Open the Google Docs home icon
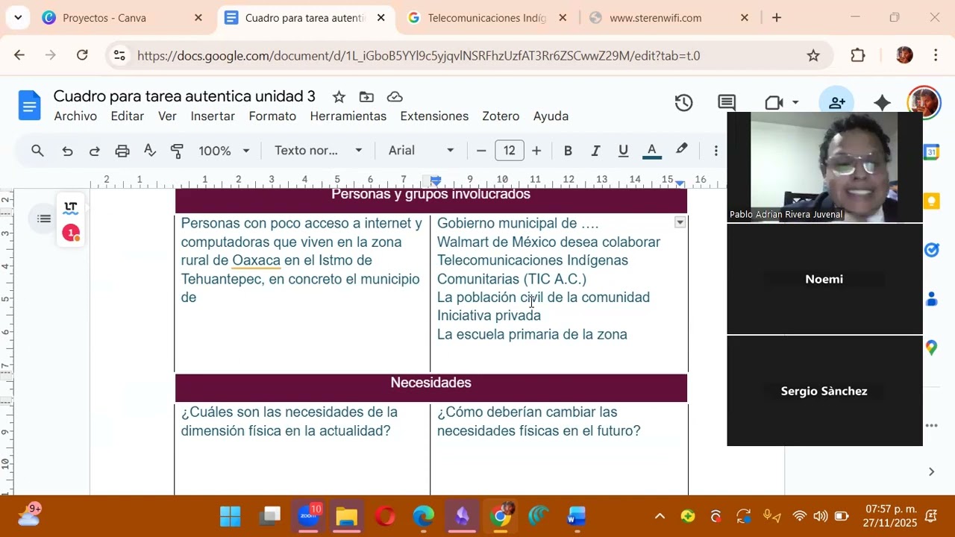The width and height of the screenshot is (955, 537). [30, 106]
